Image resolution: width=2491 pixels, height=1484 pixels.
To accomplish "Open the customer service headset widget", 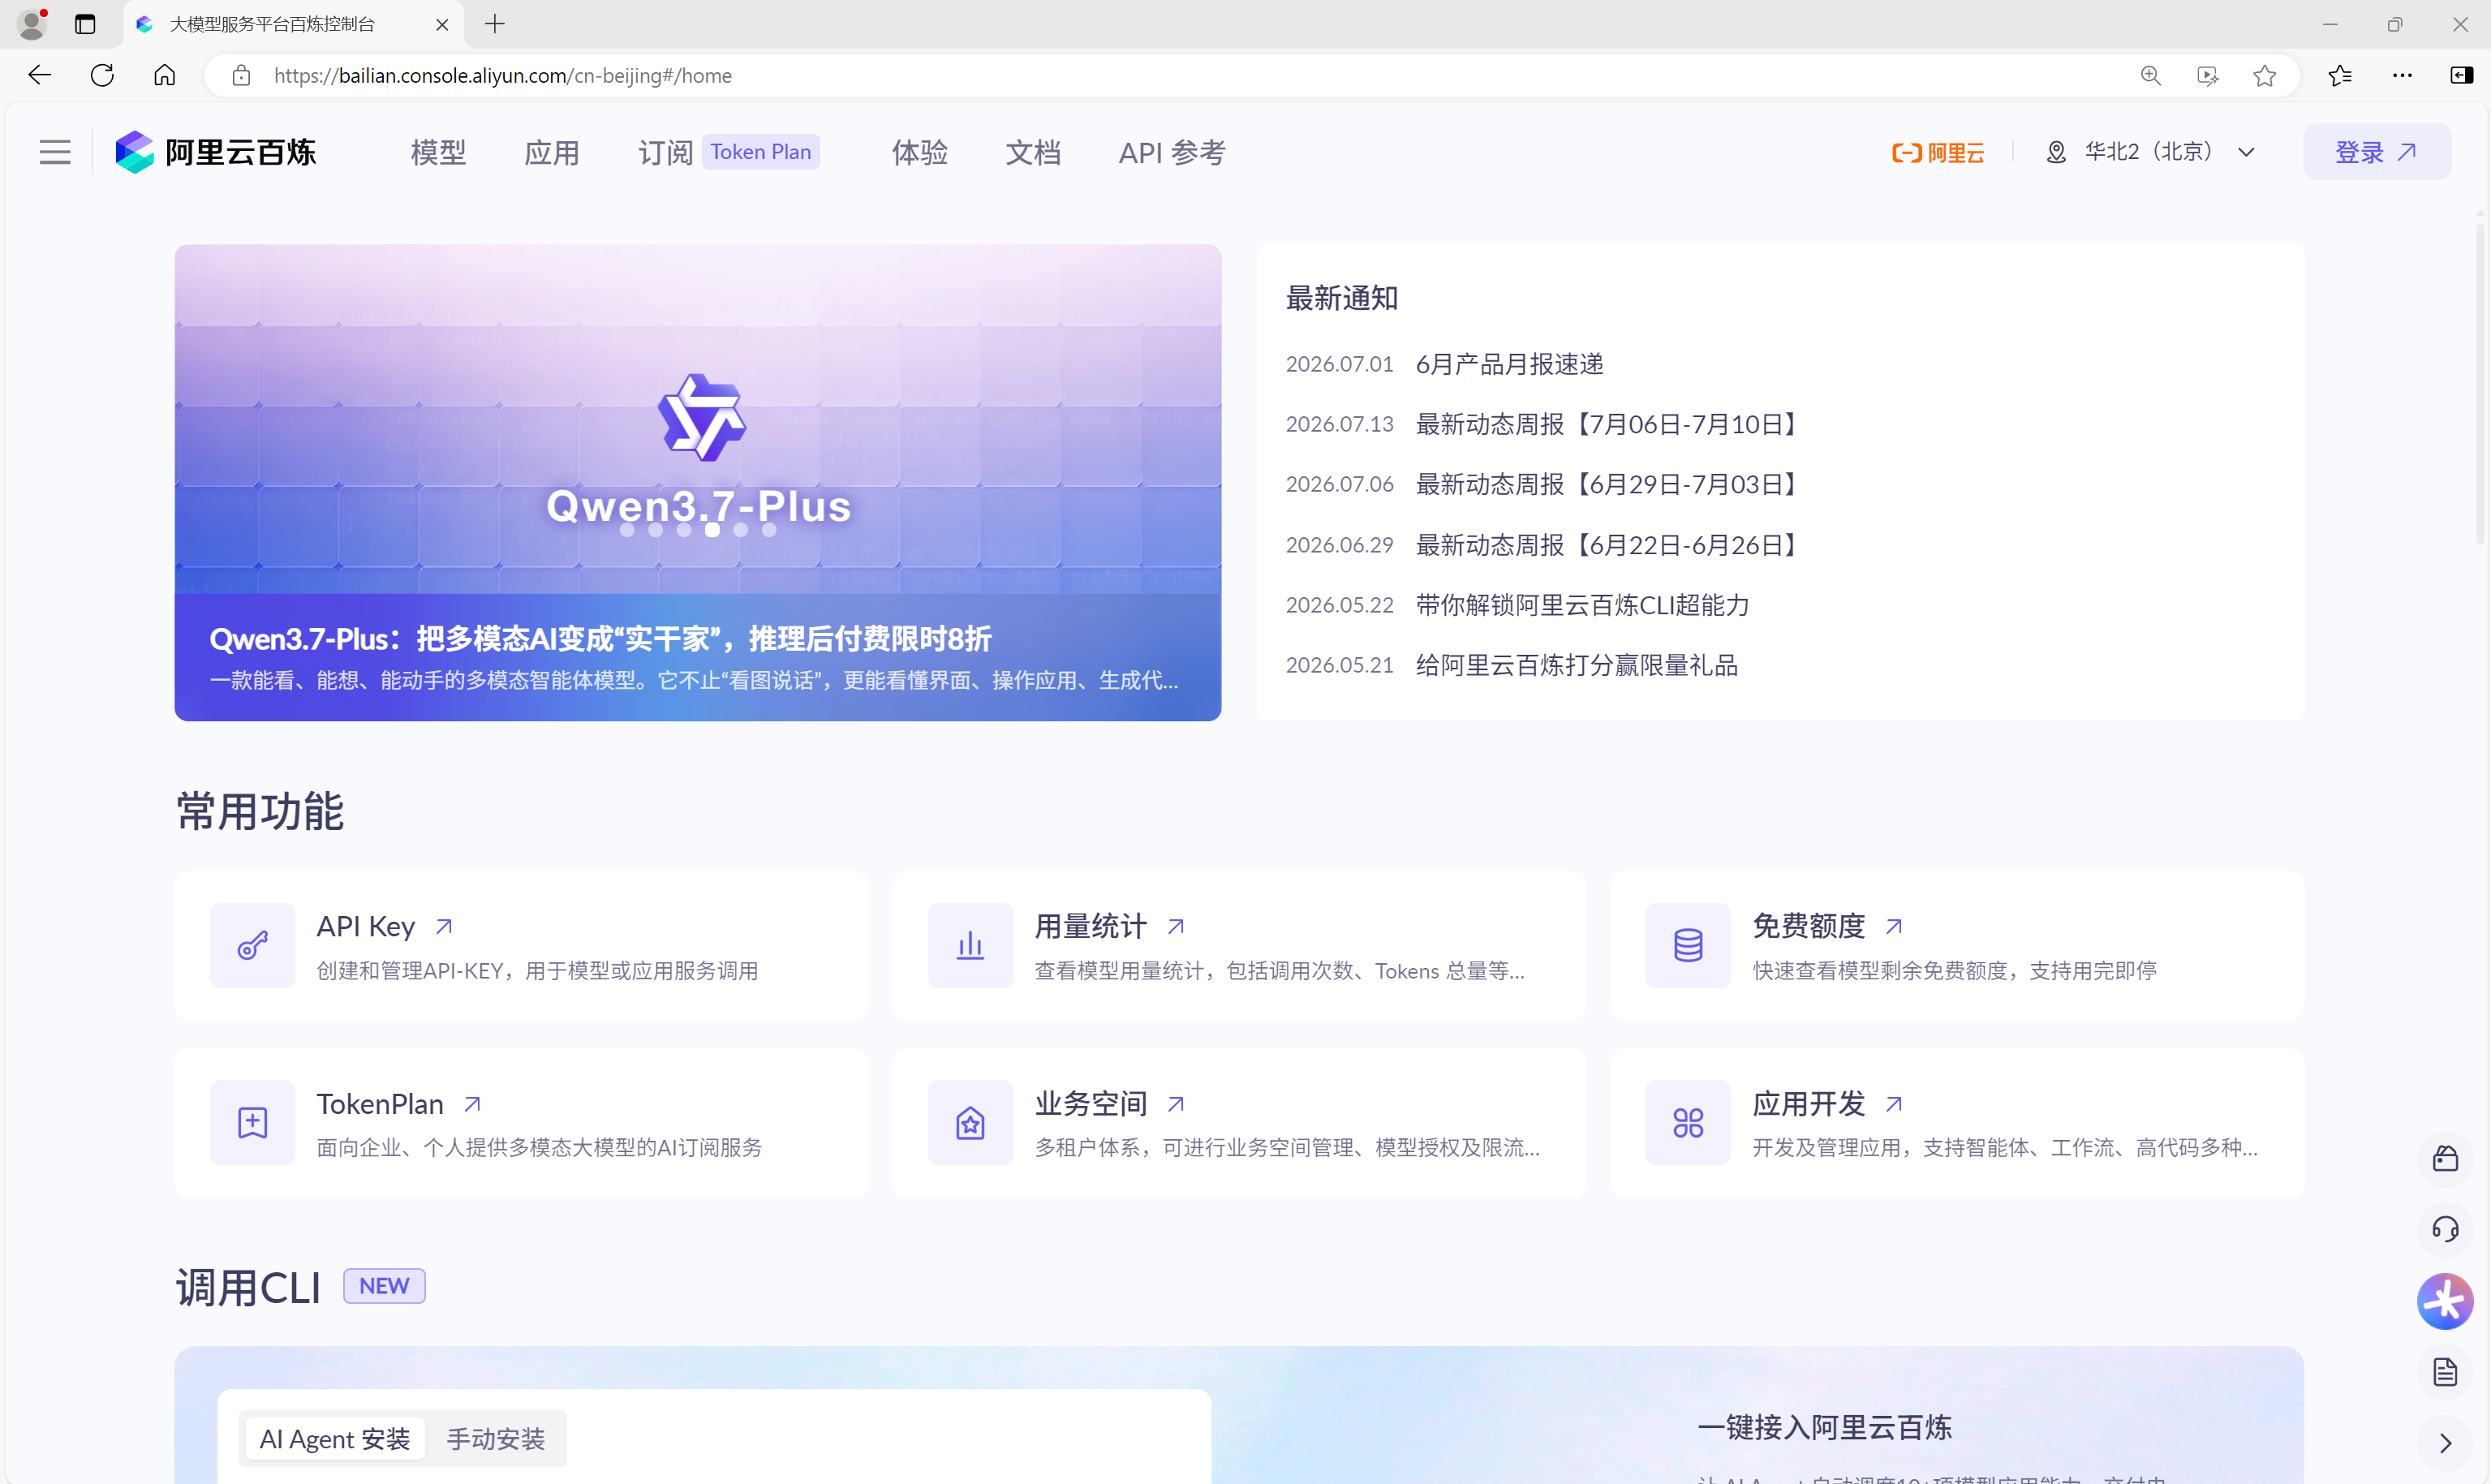I will (x=2446, y=1229).
